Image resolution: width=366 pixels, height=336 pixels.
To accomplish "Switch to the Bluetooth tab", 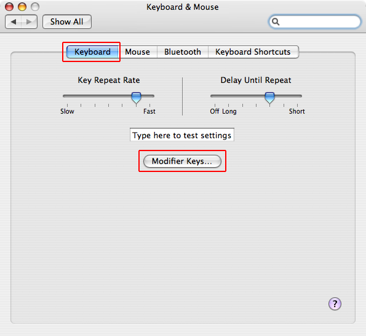I will tap(183, 52).
